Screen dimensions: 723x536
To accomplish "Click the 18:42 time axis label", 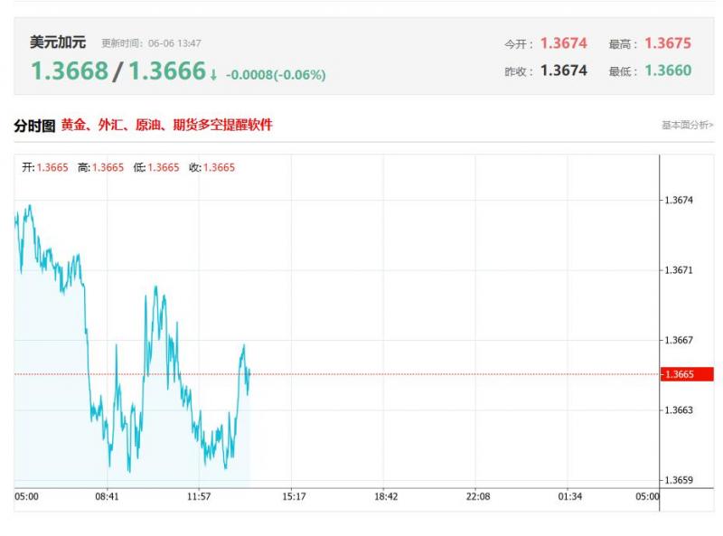I will (386, 497).
